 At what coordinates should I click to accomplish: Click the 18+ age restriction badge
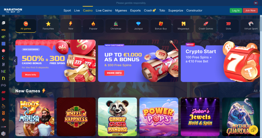(256, 3)
